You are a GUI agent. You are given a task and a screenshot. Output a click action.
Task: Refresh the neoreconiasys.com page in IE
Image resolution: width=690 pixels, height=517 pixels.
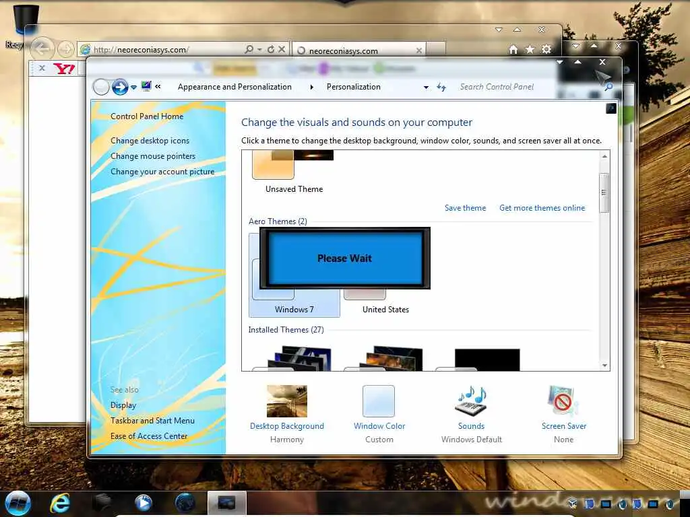tap(271, 49)
